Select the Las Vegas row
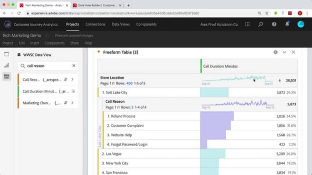 [197, 154]
